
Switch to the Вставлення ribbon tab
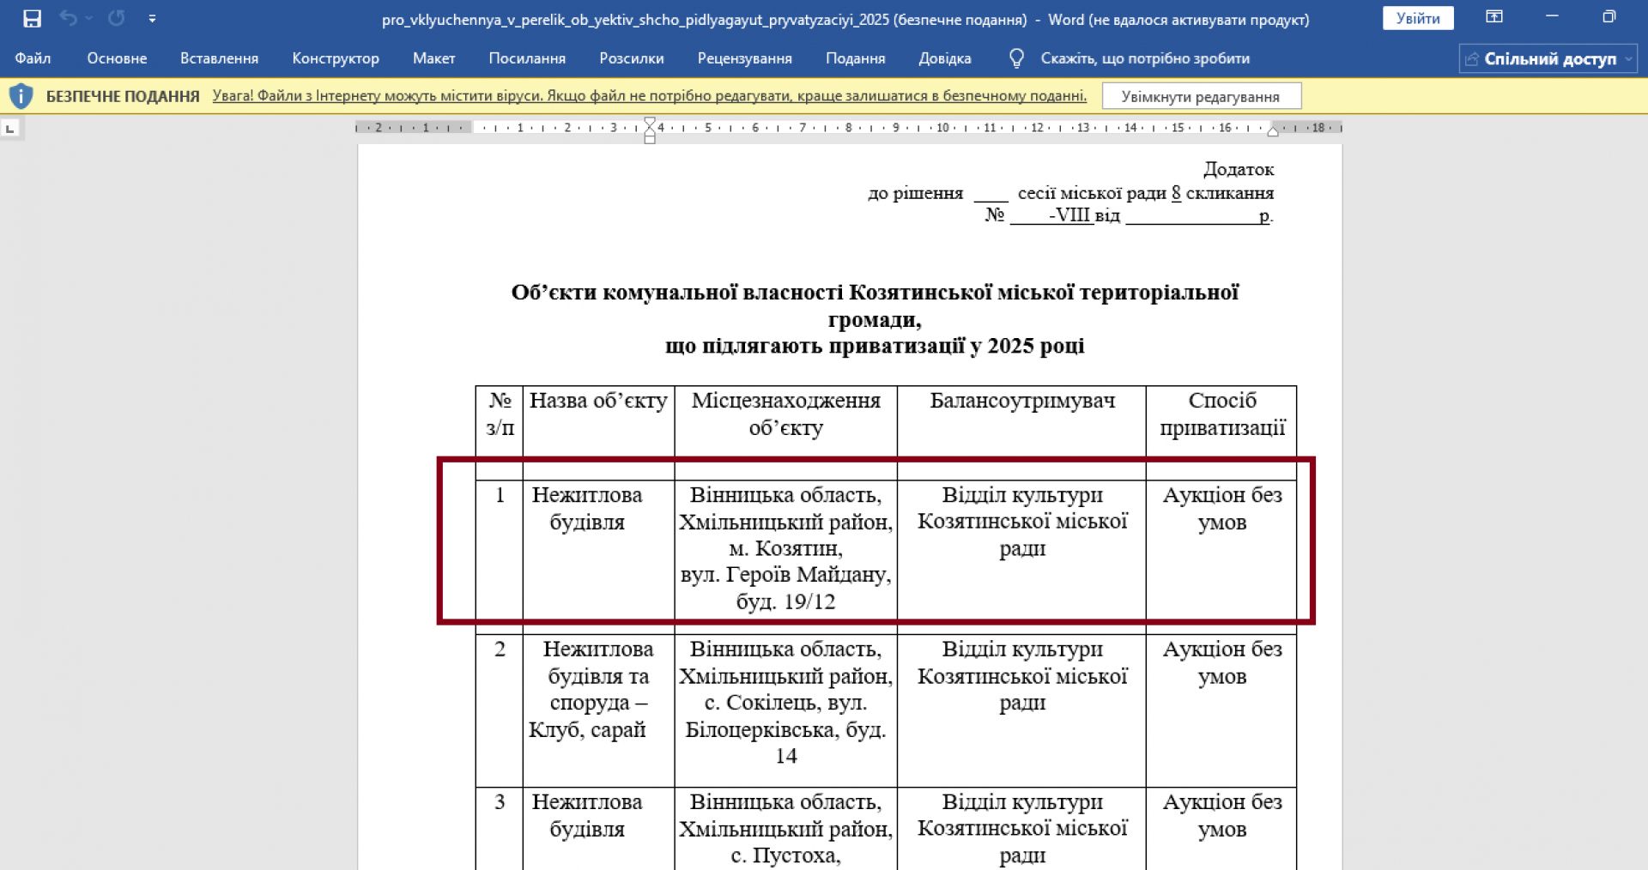coord(219,58)
